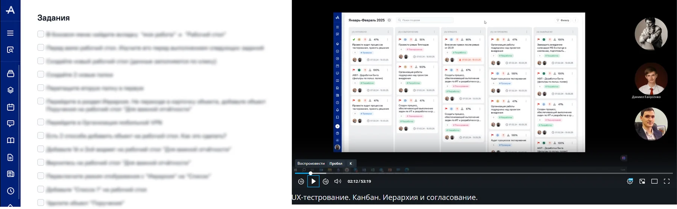Check the second checkbox under Задания
This screenshot has height=209, width=677.
coord(41,48)
